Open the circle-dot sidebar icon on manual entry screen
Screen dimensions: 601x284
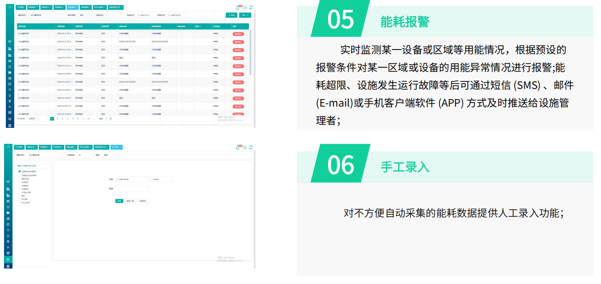pyautogui.click(x=8, y=207)
